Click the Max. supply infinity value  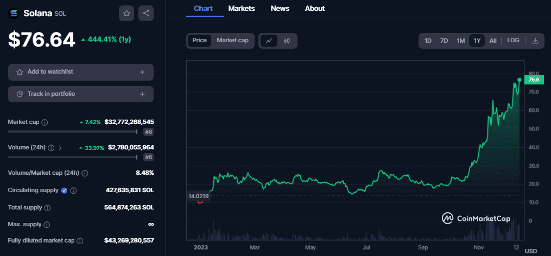point(151,225)
